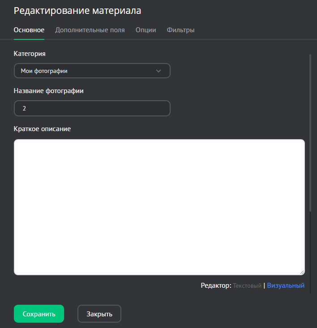Open the Дополнительные поля tab
Image resolution: width=317 pixels, height=328 pixels.
click(x=90, y=30)
